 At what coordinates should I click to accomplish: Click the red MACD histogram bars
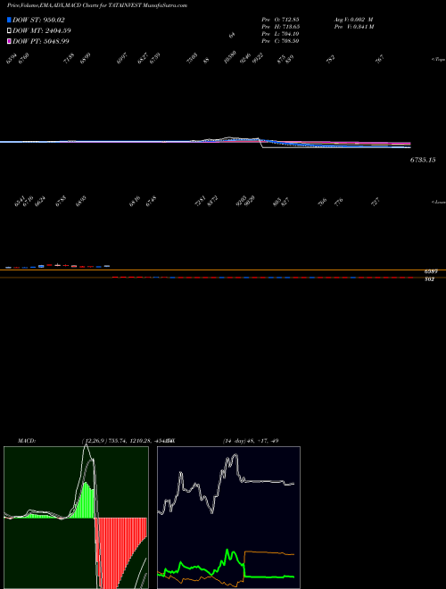121,552
